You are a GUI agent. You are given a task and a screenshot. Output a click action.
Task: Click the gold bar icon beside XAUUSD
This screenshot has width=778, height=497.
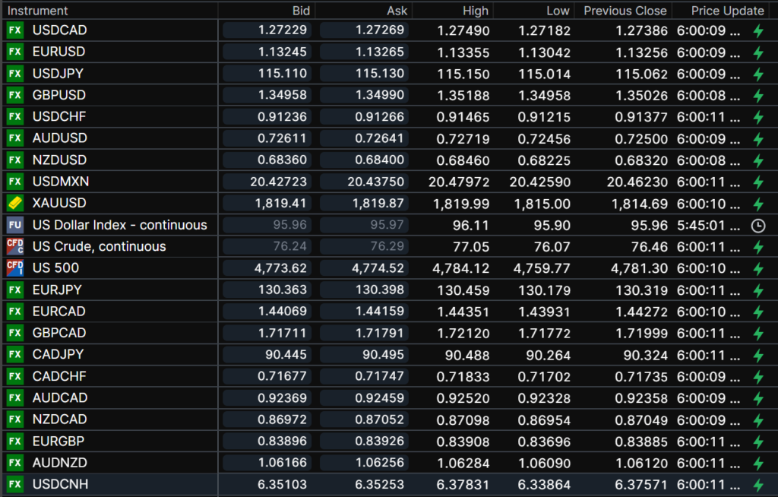tap(14, 203)
